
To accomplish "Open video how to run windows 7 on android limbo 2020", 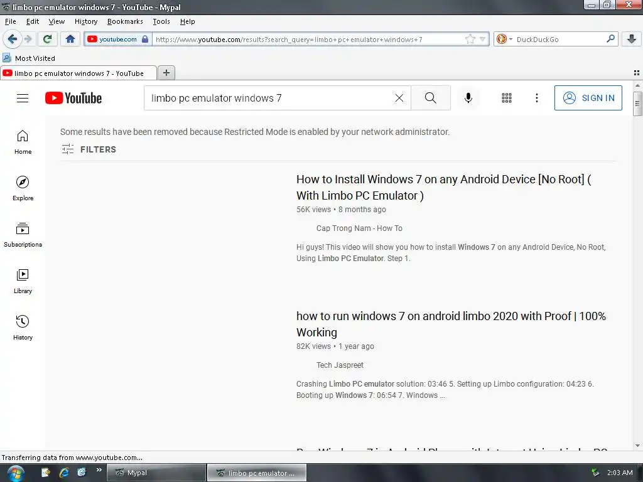I will [x=451, y=324].
